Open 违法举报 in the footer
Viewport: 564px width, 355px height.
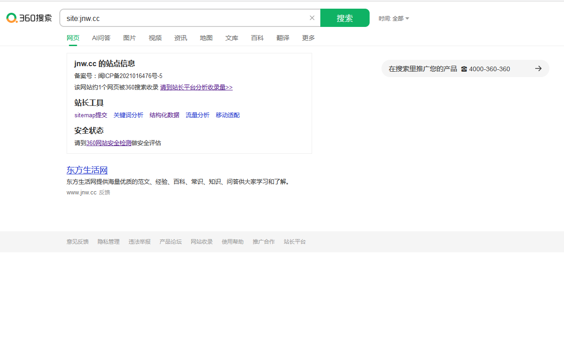pos(140,242)
